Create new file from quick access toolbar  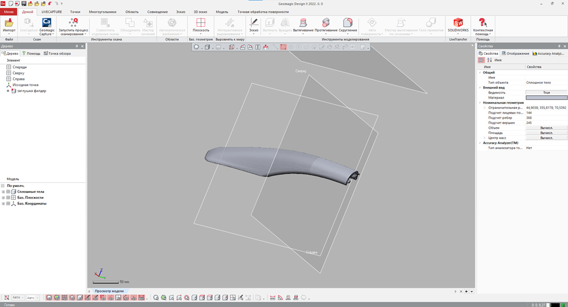(x=11, y=3)
